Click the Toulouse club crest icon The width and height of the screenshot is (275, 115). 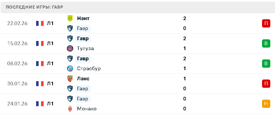70,48
